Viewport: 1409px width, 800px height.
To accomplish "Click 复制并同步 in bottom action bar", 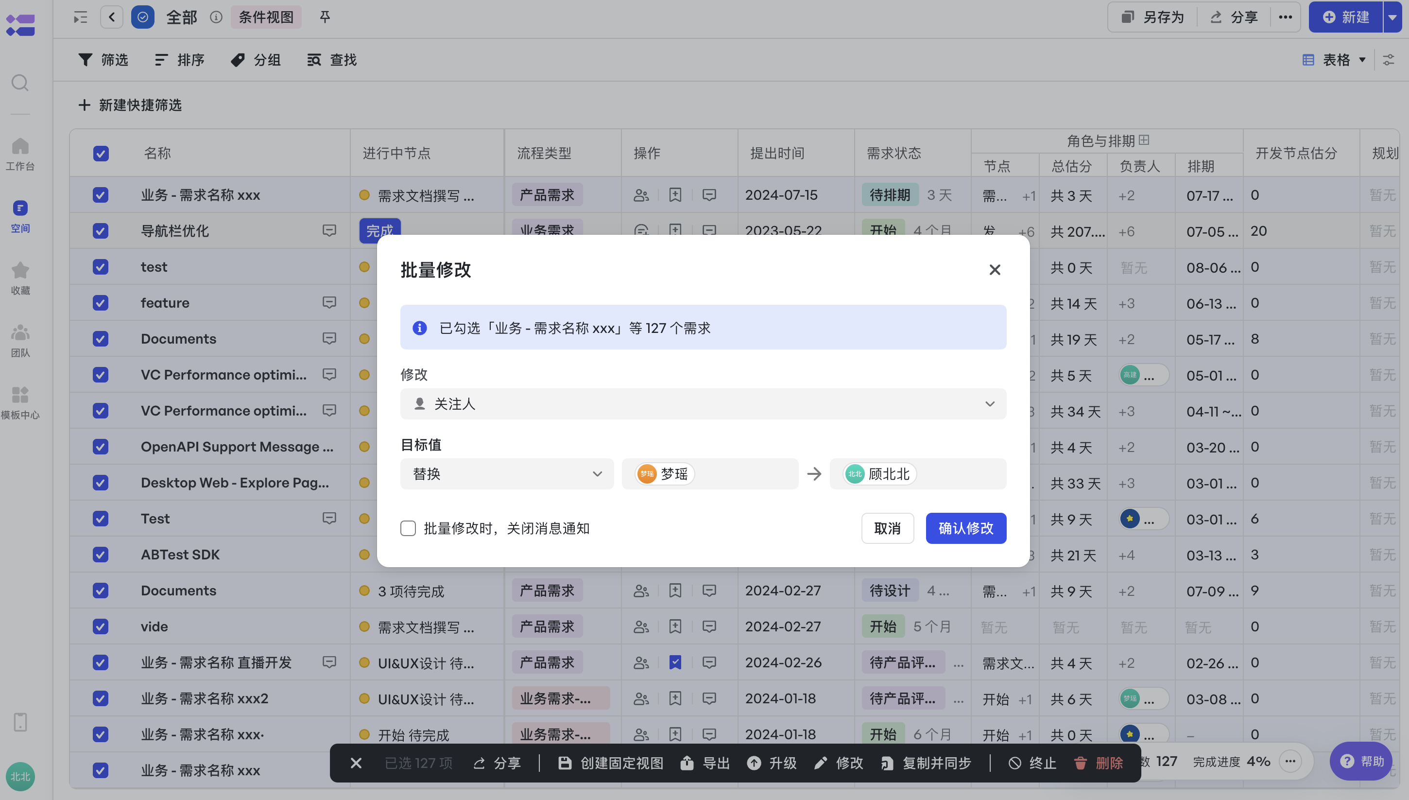I will pos(926,763).
